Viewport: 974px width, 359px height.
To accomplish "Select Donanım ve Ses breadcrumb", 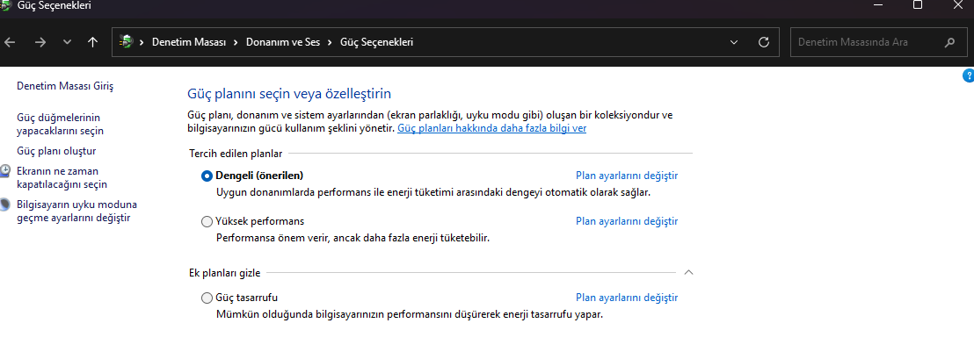I will (283, 42).
